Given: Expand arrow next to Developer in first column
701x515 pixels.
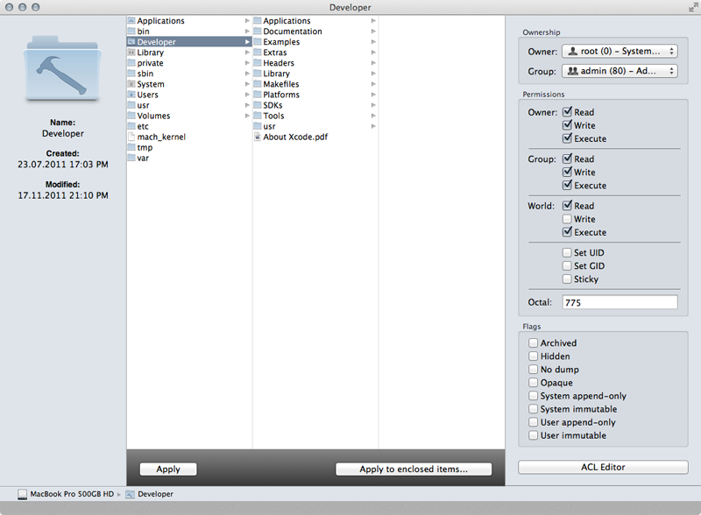Looking at the screenshot, I should (247, 42).
